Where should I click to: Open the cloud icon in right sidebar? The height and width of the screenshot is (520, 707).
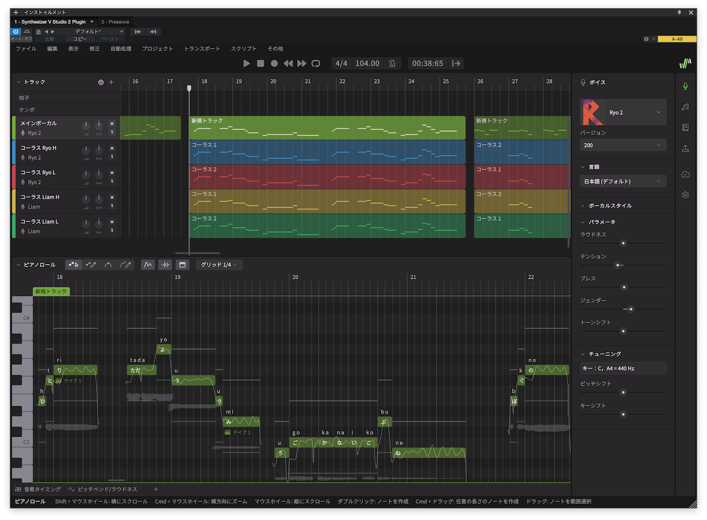pyautogui.click(x=685, y=174)
